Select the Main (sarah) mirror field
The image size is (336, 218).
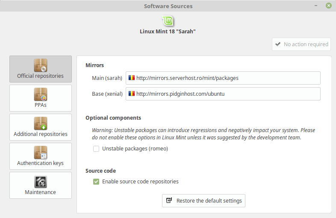pyautogui.click(x=223, y=78)
